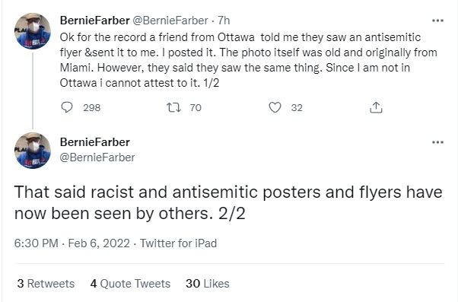
Task: Open the 7h timestamp link
Action: point(224,21)
